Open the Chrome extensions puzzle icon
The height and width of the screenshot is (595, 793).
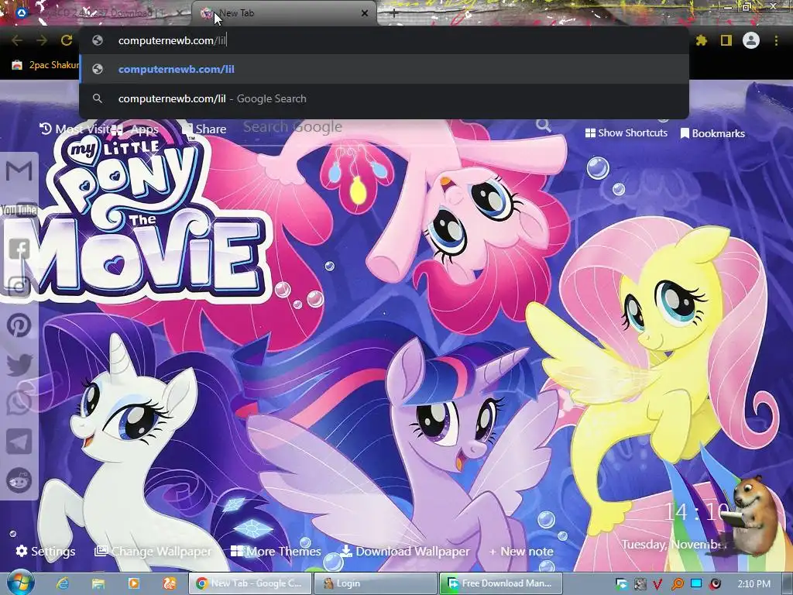702,40
